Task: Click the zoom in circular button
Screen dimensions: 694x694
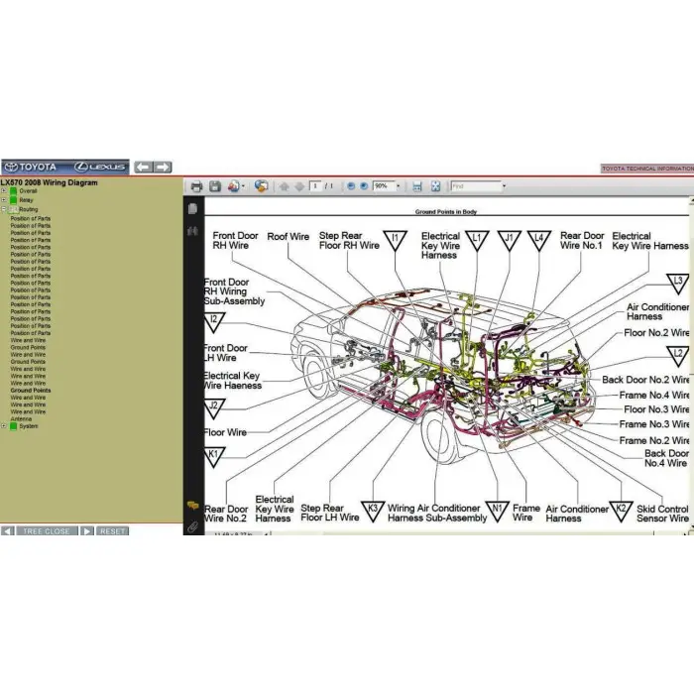Action: (x=363, y=186)
